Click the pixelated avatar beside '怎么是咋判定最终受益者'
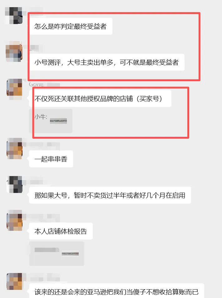The image size is (222, 298). (14, 16)
